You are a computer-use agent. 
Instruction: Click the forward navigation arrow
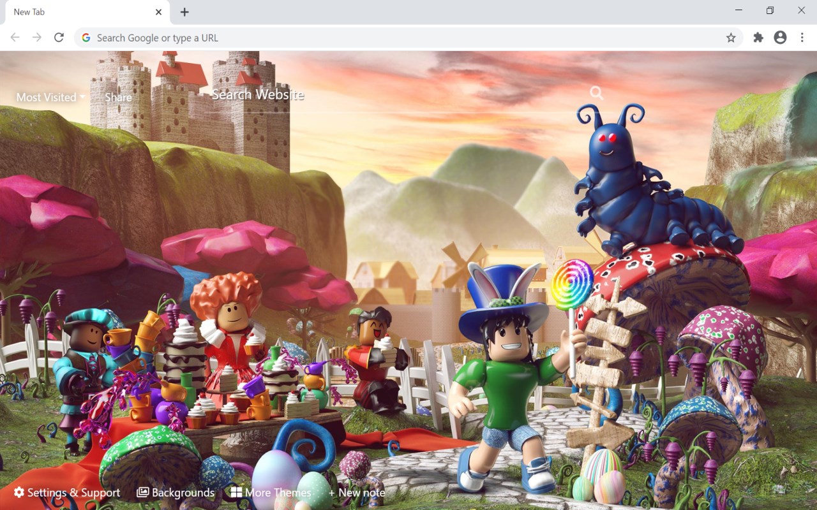37,37
